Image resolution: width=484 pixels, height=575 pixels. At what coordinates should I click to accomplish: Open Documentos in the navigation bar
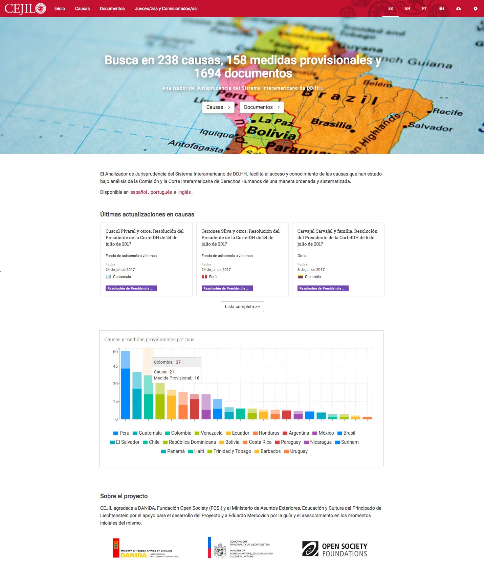point(112,8)
